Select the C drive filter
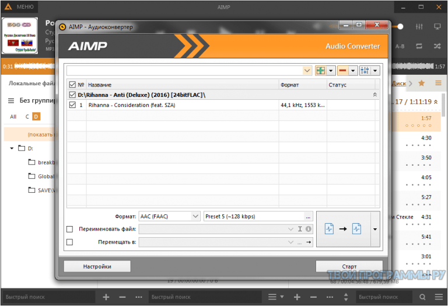The image size is (448, 306). (27, 116)
